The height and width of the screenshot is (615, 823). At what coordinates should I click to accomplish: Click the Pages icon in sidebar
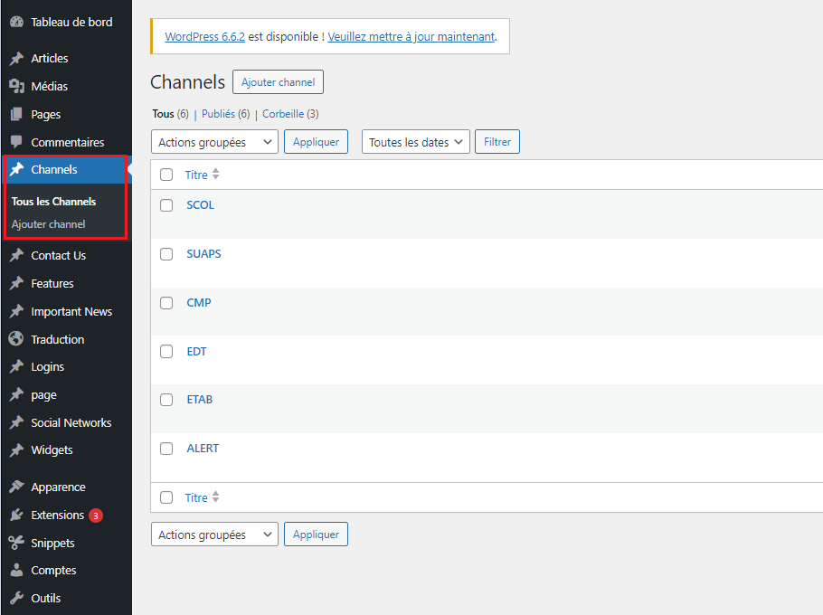pyautogui.click(x=16, y=115)
